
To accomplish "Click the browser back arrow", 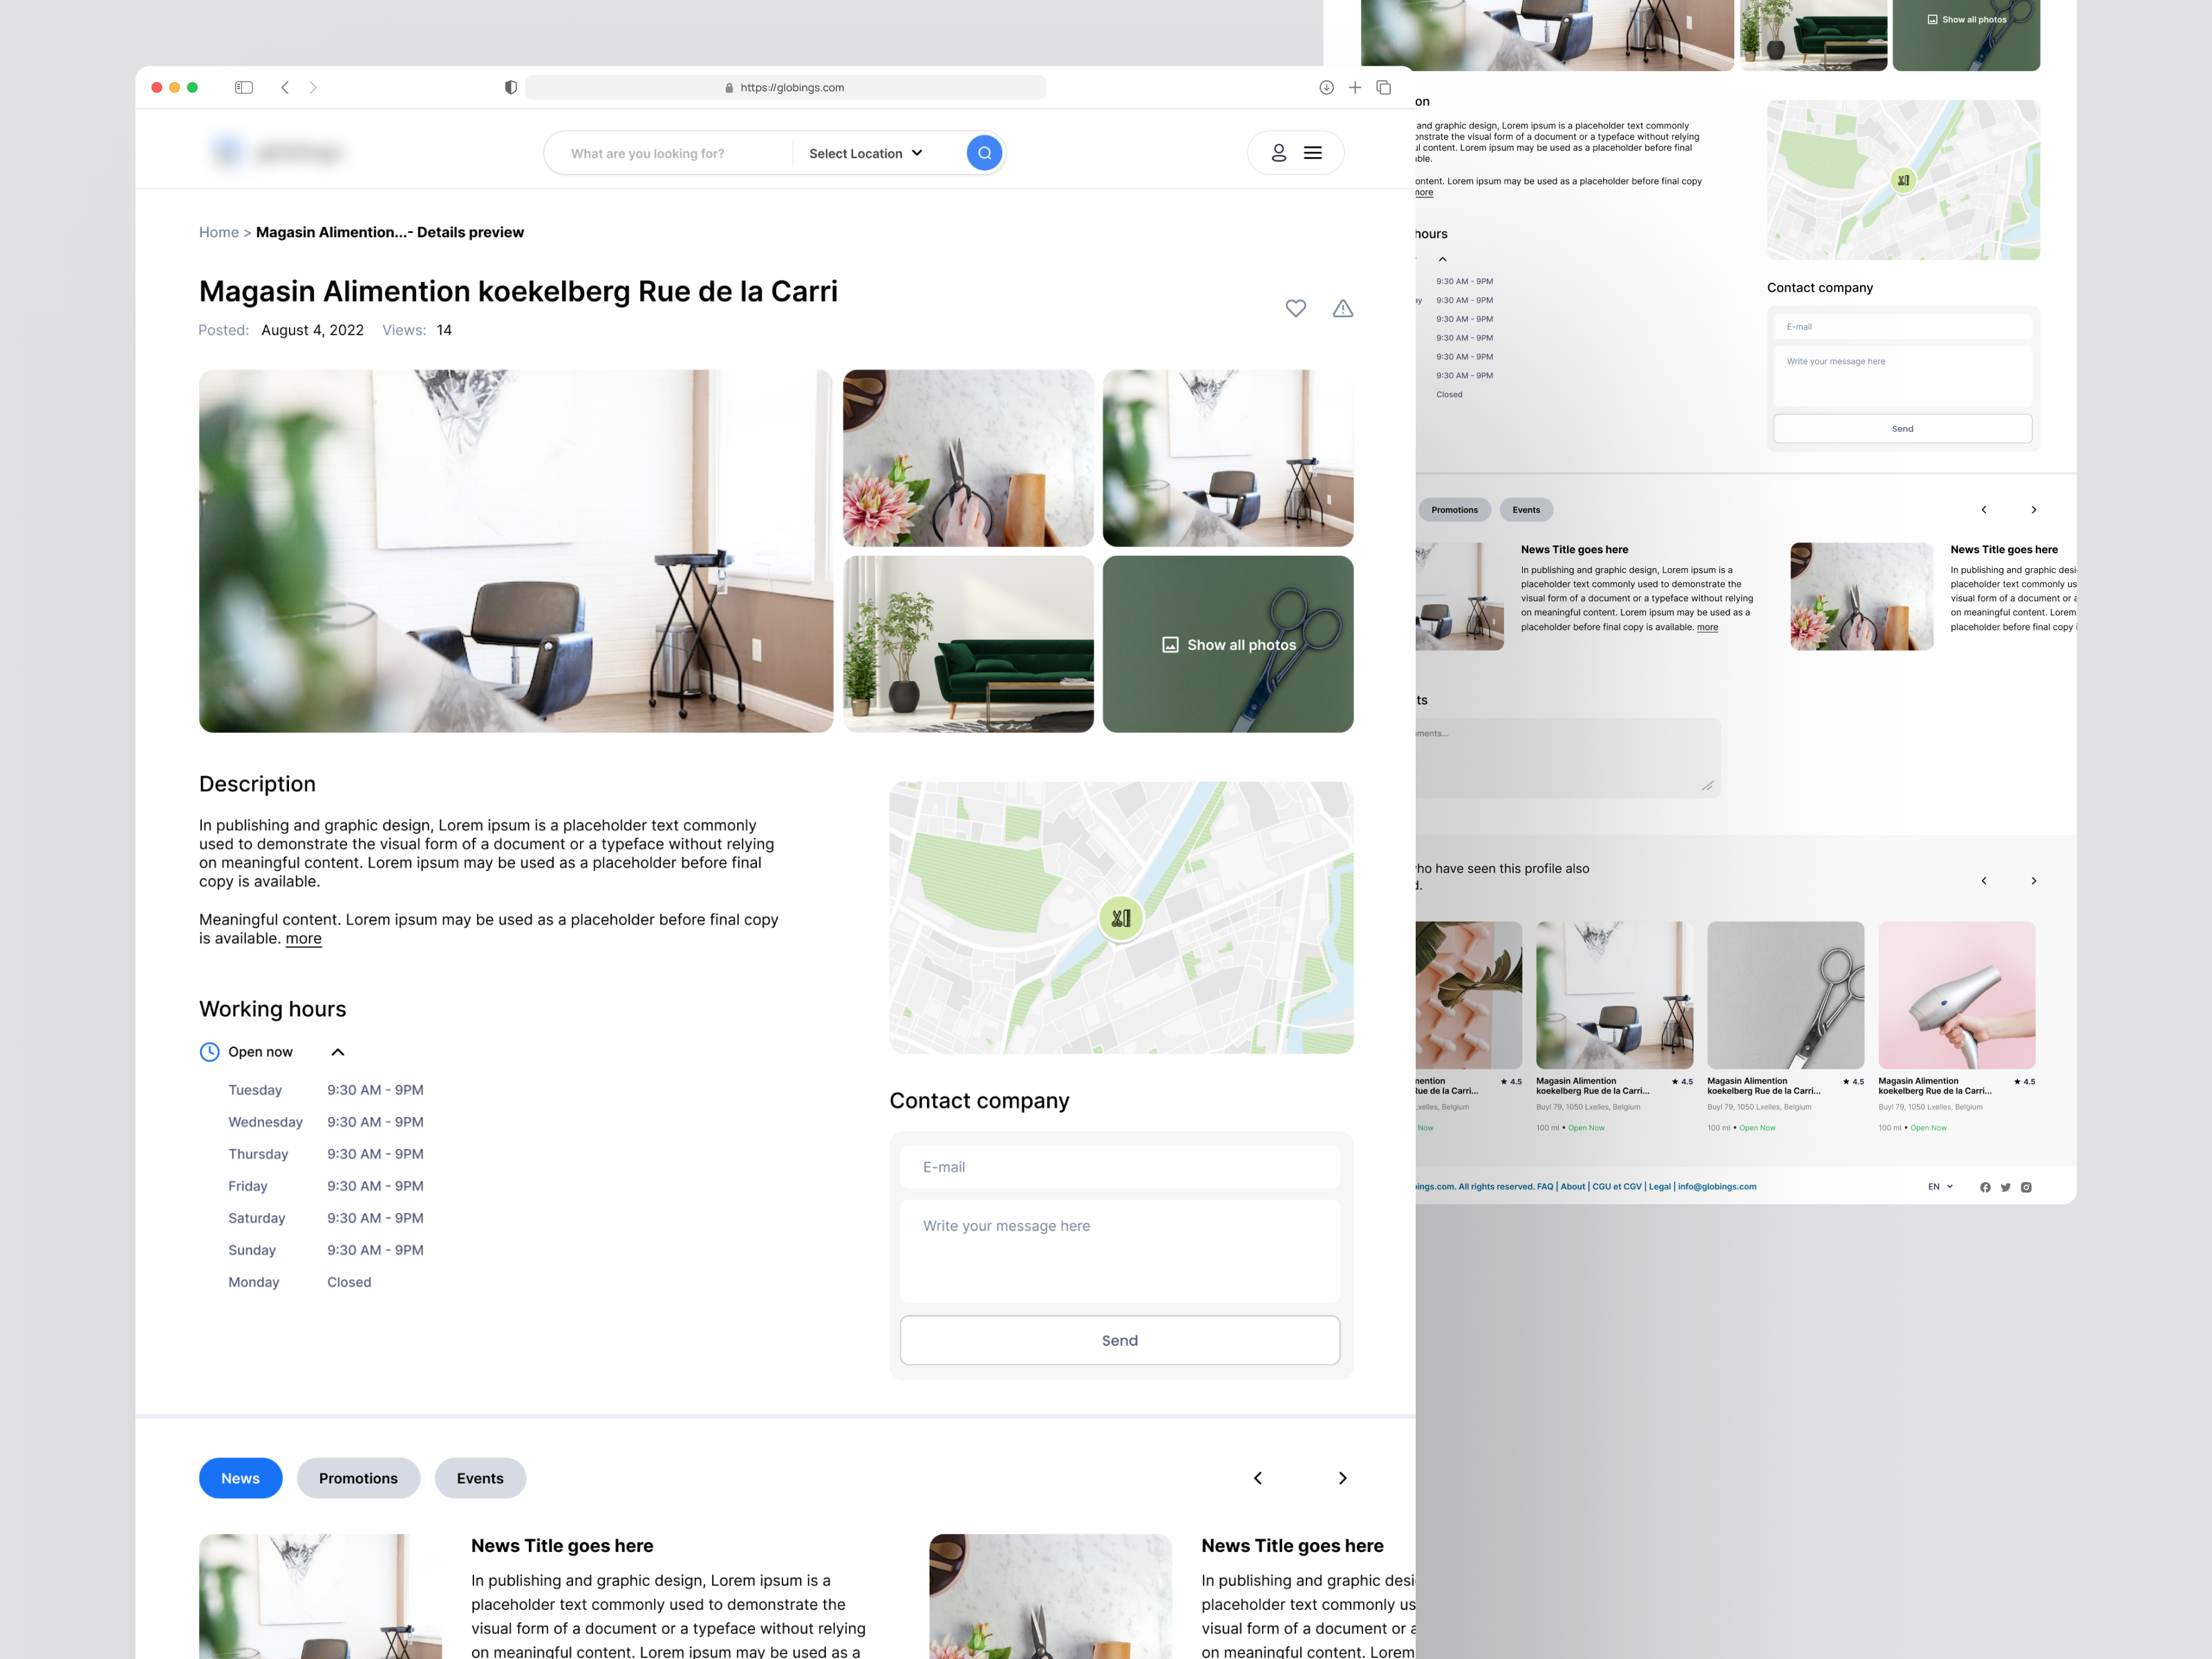I will [x=285, y=87].
